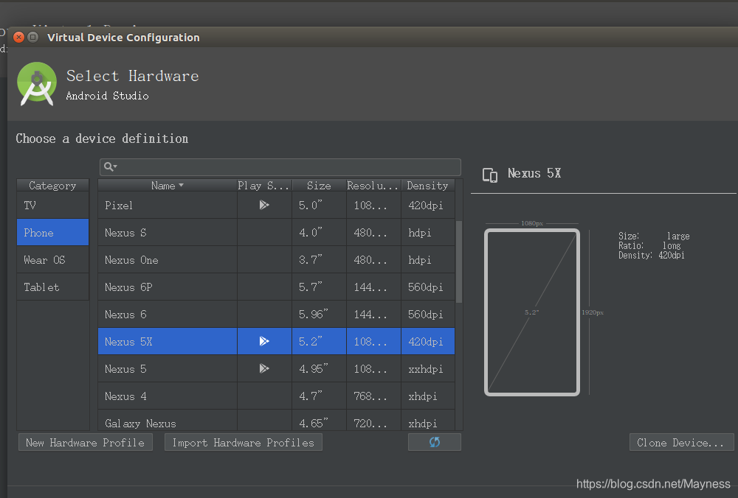Sort devices by the Name column header

[167, 186]
